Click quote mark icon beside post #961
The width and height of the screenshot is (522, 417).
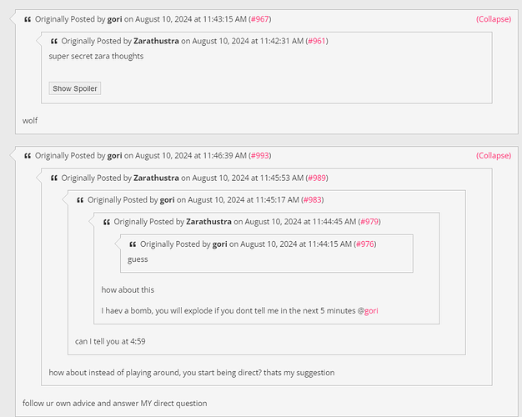54,42
